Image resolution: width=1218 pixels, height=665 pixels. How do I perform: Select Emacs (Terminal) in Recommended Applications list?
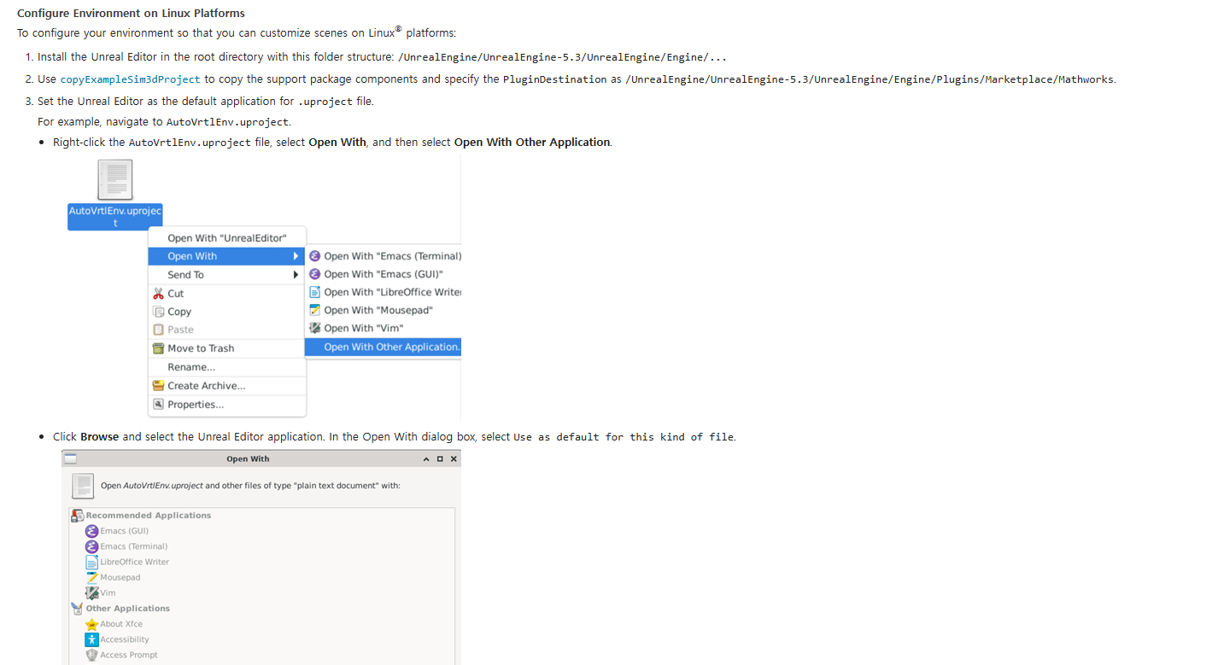(x=133, y=546)
